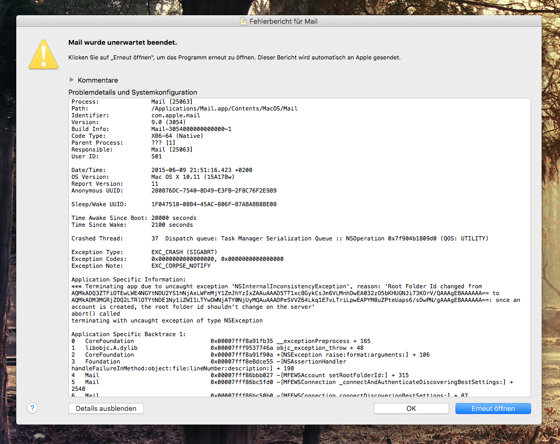Screen dimensions: 560x444
Task: Click the version value 9.0 (3054)
Action: [169, 123]
